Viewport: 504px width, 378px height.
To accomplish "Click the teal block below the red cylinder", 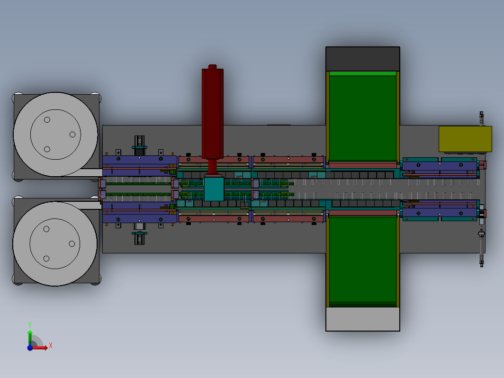I will [214, 189].
